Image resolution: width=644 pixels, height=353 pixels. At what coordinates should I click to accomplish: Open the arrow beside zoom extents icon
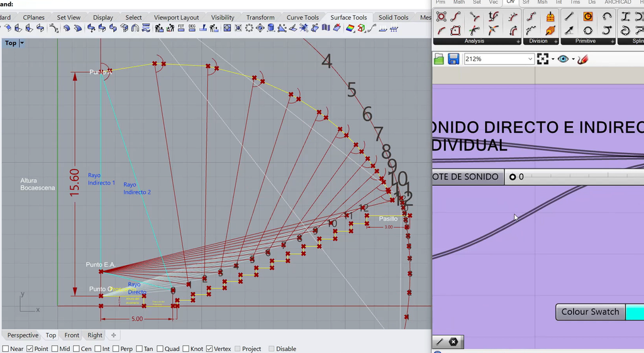coord(553,59)
